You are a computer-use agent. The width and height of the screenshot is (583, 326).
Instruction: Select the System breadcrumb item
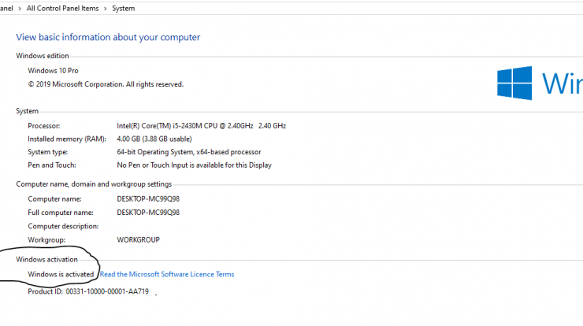pyautogui.click(x=124, y=8)
